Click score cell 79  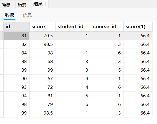(x=42, y=104)
